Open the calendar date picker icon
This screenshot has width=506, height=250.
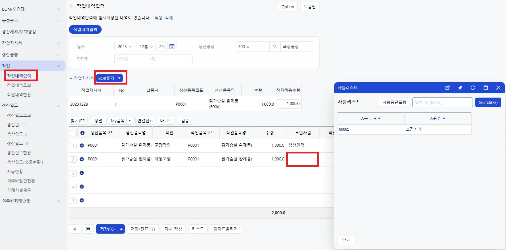[x=172, y=46]
